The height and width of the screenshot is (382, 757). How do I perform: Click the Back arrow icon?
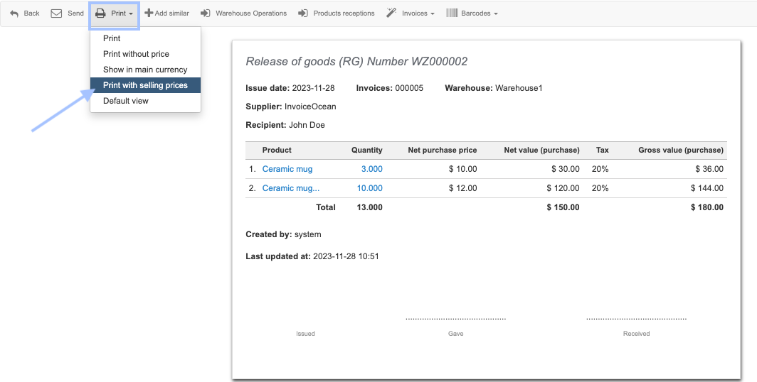(14, 13)
